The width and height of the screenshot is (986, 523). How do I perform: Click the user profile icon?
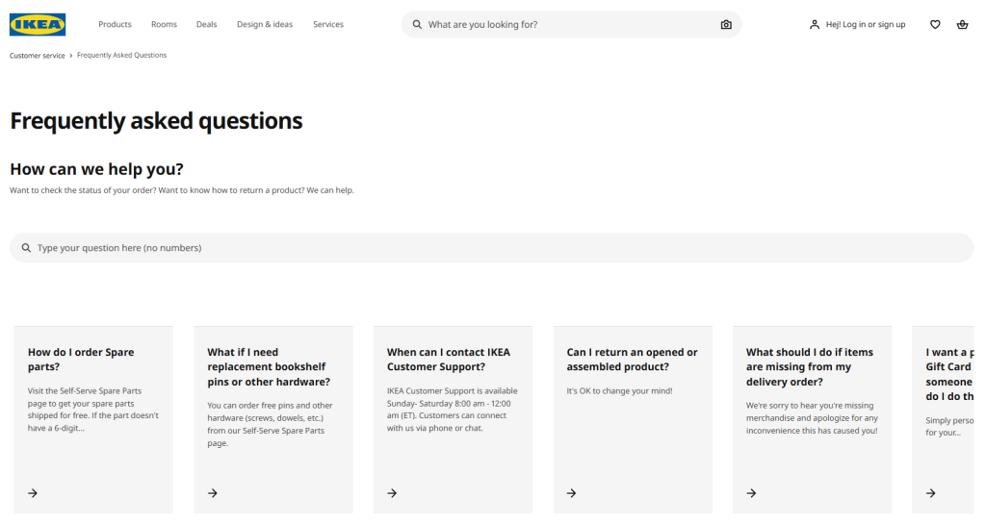click(815, 24)
